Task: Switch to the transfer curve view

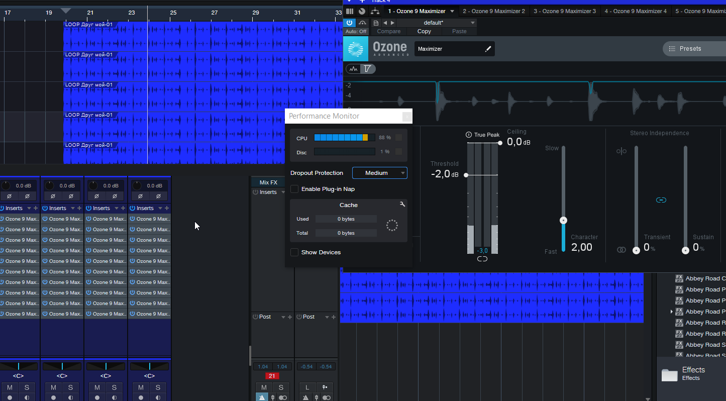Action: [368, 69]
